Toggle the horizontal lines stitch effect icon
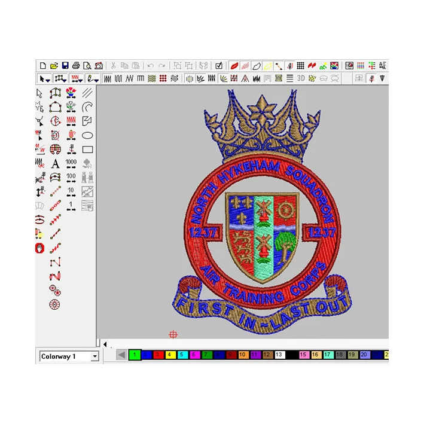This screenshot has width=424, height=424. pyautogui.click(x=289, y=78)
